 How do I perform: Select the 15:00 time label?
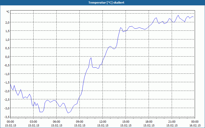[126, 122]
